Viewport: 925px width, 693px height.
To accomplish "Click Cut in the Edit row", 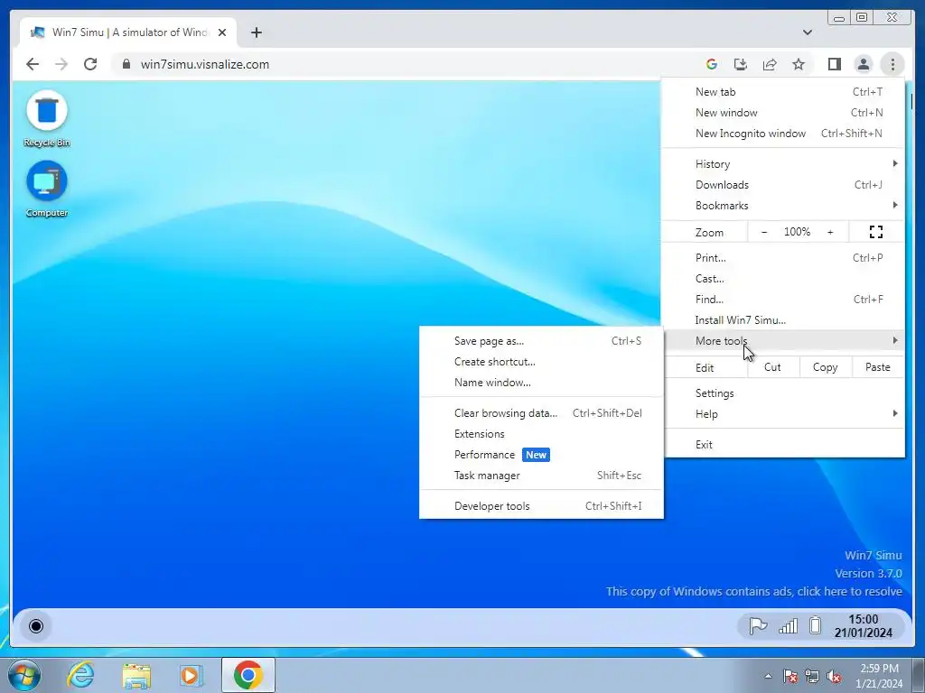I will click(x=772, y=367).
